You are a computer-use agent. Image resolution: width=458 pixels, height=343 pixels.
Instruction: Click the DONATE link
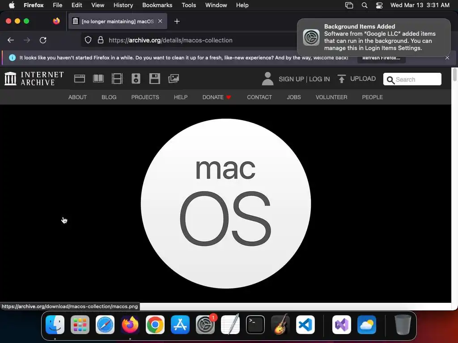[x=216, y=97]
